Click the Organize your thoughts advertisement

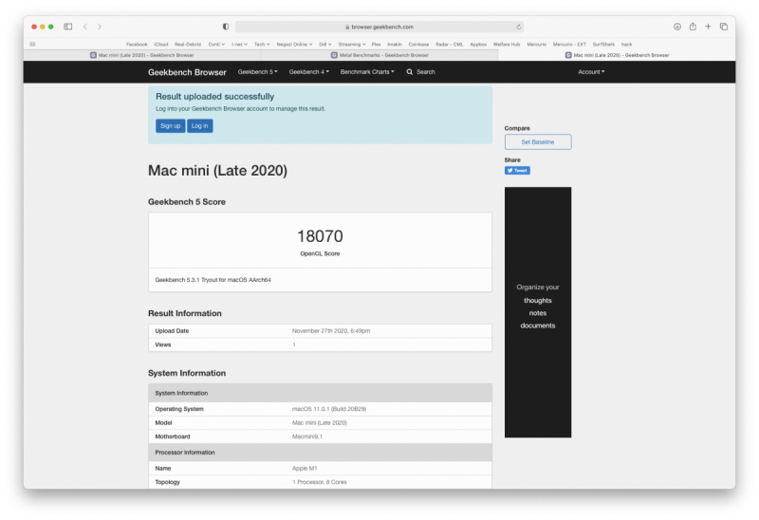(538, 312)
